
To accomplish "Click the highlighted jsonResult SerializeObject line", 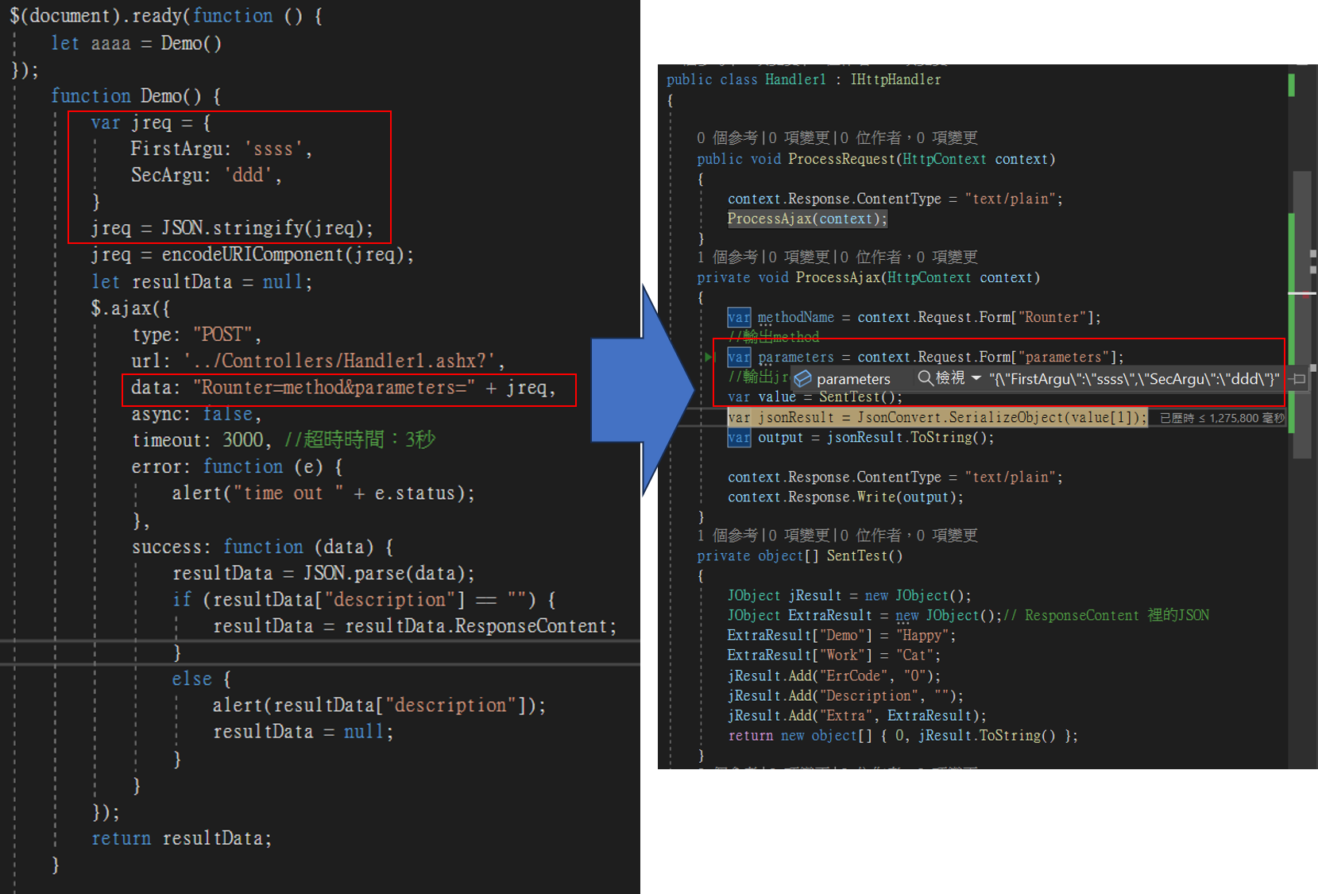I will (x=937, y=417).
